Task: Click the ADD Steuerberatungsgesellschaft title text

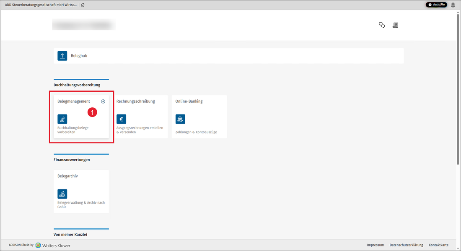Action: tap(41, 5)
